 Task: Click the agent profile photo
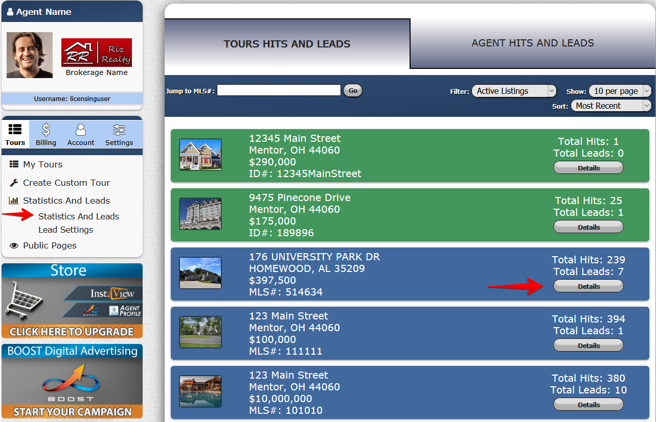(x=30, y=55)
